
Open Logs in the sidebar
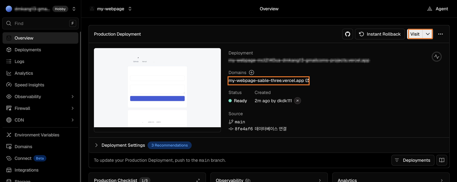pos(40,61)
